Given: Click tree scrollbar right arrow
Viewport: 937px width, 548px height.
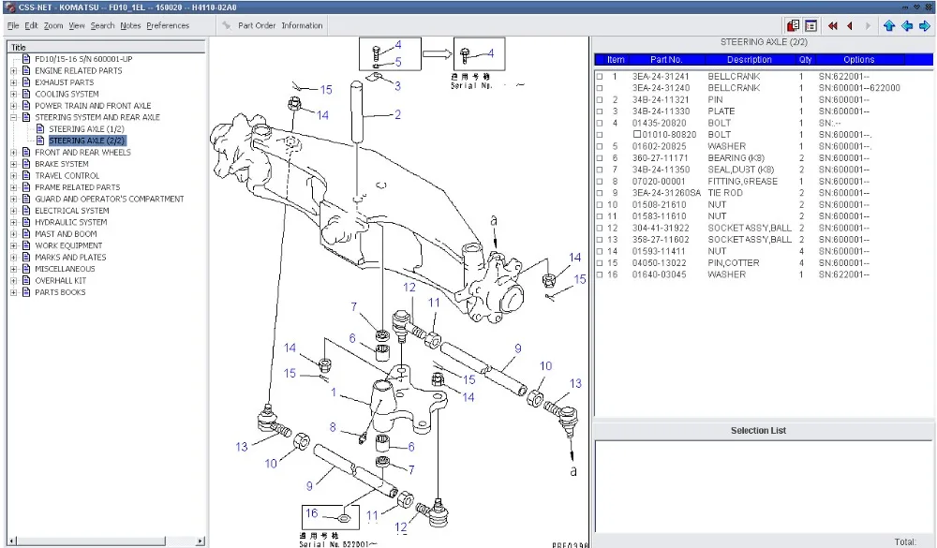Looking at the screenshot, I should point(201,541).
